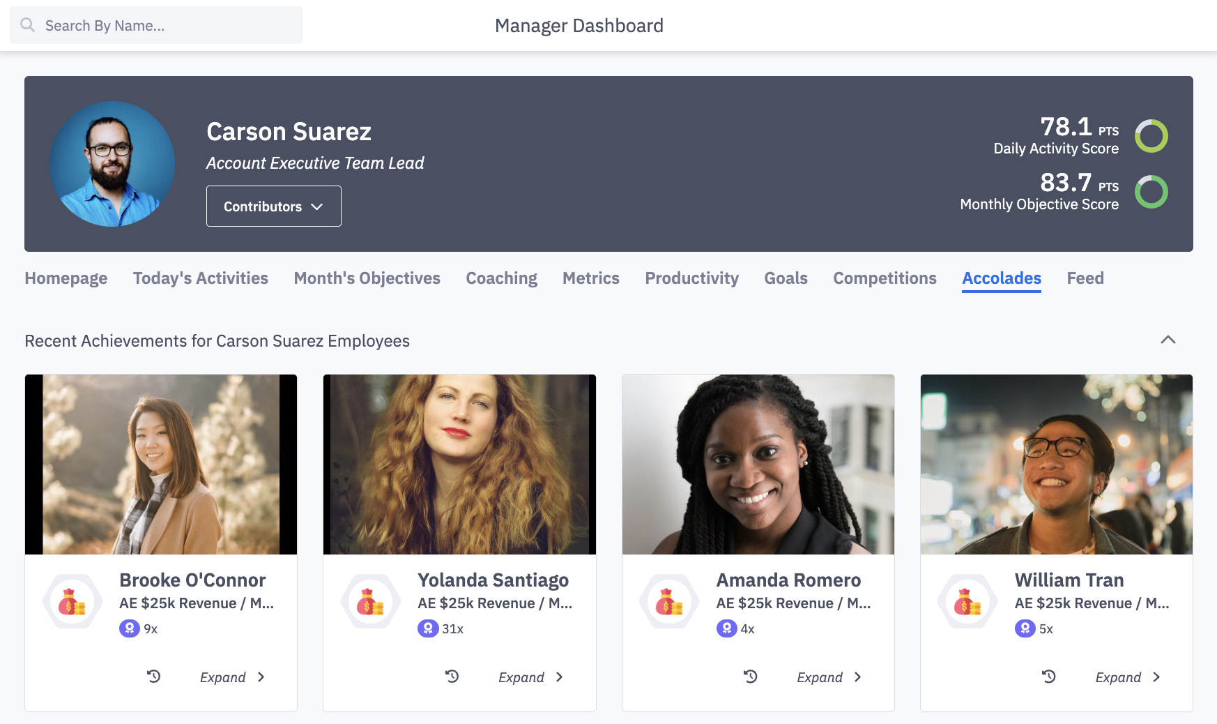
Task: Click Carson Suarez's profile photo
Action: 112,164
